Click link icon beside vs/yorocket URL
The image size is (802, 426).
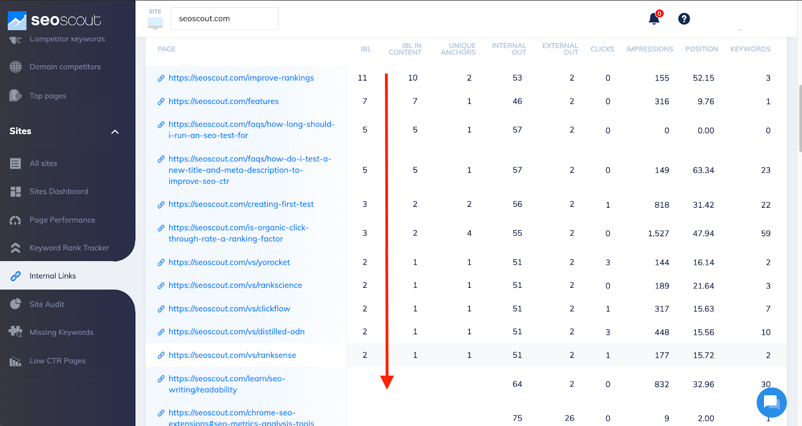point(161,262)
